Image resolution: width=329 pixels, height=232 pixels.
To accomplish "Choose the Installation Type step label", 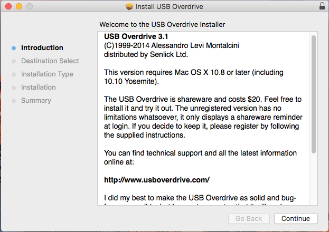I will (x=47, y=74).
